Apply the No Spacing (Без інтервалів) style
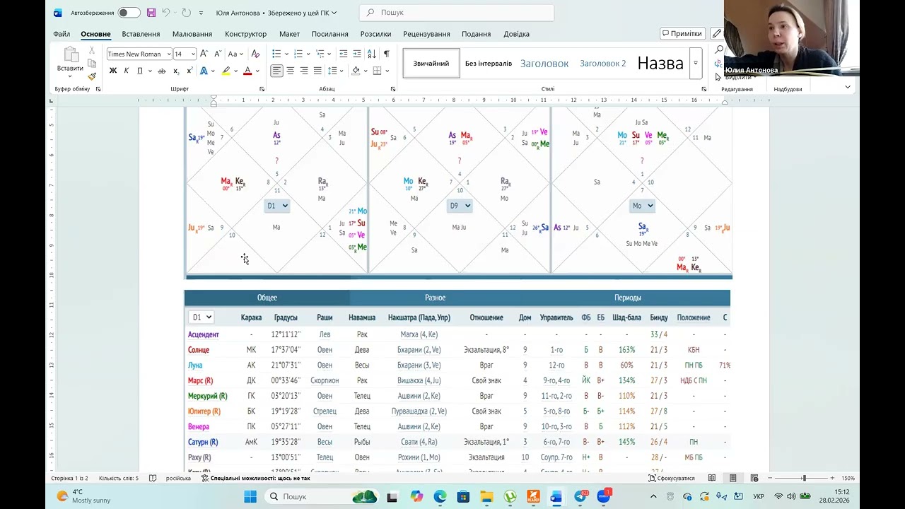The width and height of the screenshot is (905, 509). click(x=489, y=63)
